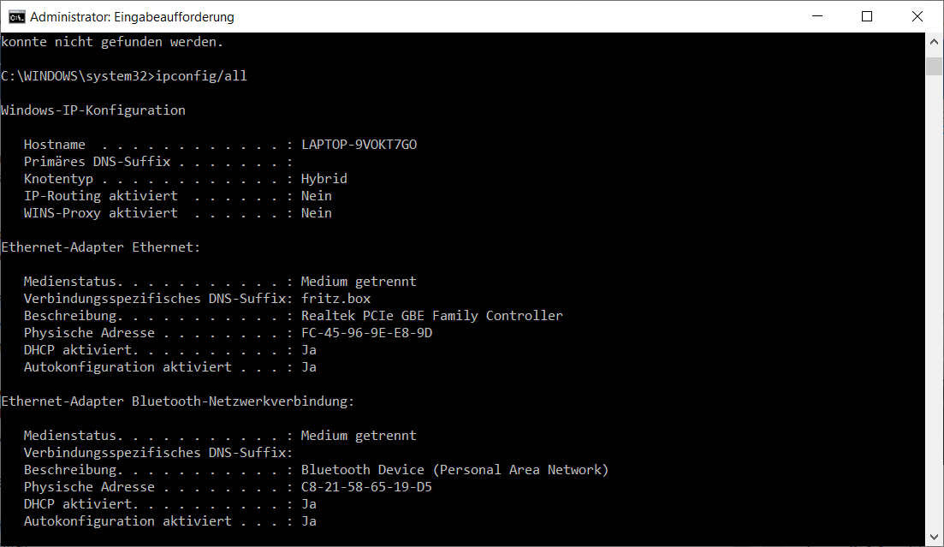The image size is (944, 547).
Task: Click the title bar text Administrator: Eingabeaufforderung
Action: pyautogui.click(x=132, y=17)
